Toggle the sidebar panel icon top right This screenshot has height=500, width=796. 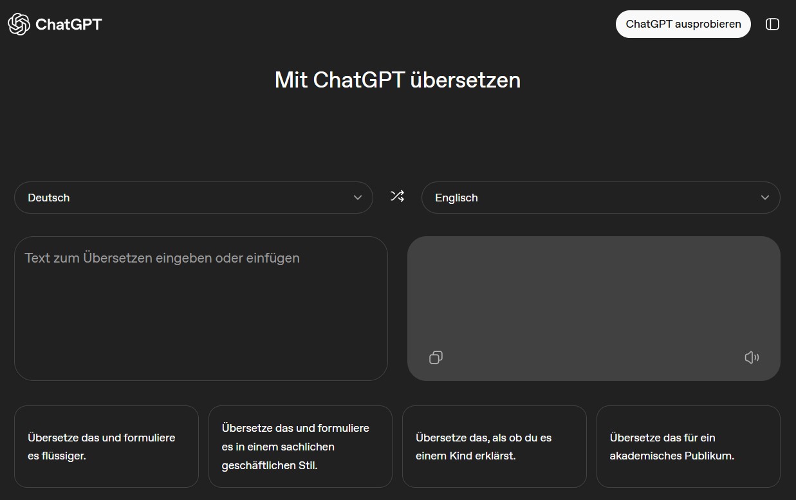point(772,24)
